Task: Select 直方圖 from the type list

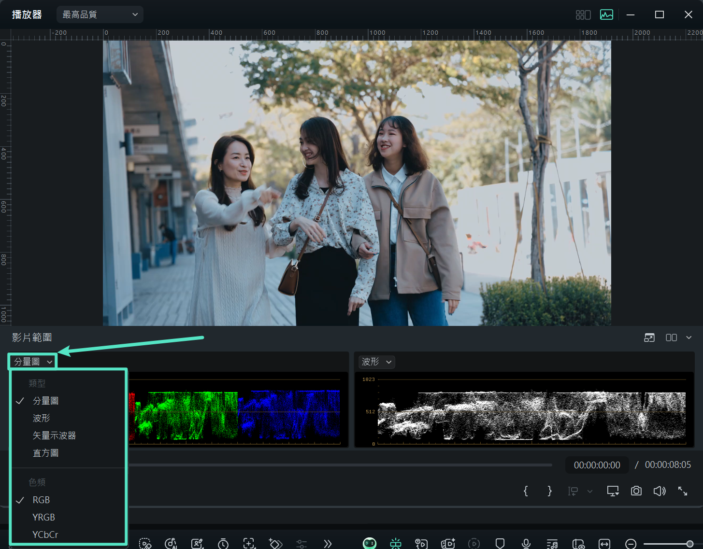Action: 45,453
